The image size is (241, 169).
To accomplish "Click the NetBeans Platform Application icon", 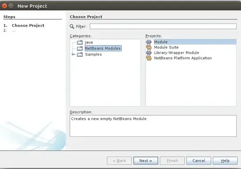I will click(x=149, y=58).
